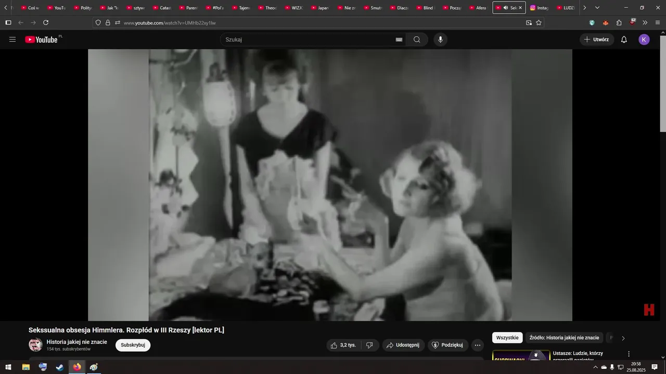Select the Wszystkie filter chip
Viewport: 666px width, 374px height.
507,338
